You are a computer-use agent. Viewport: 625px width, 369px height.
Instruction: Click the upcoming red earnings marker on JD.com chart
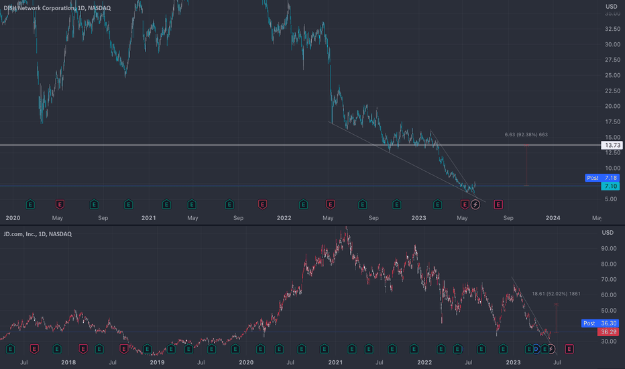569,349
